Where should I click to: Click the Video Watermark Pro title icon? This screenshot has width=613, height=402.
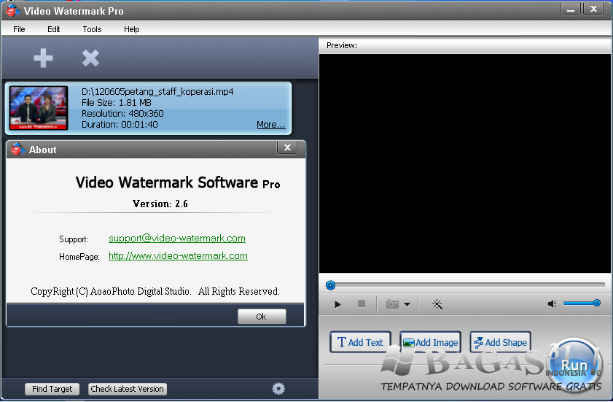click(x=12, y=11)
